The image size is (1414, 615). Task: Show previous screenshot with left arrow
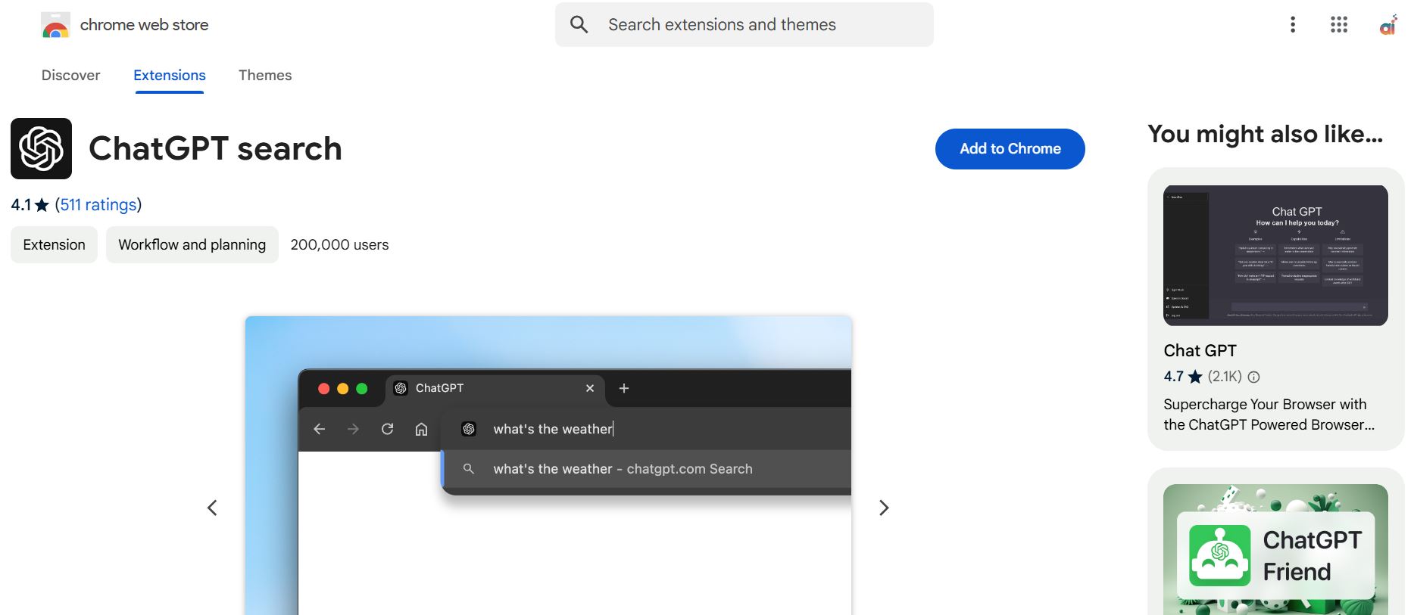(212, 508)
